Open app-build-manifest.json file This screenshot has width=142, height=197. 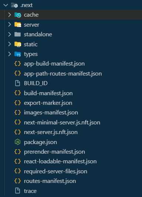point(54,64)
